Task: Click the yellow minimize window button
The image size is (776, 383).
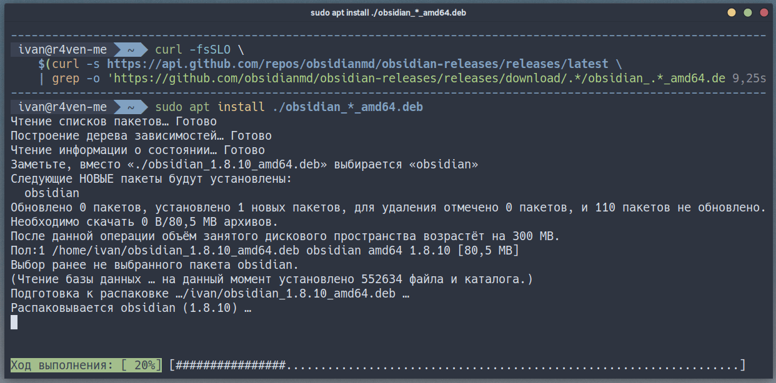Action: [x=731, y=12]
